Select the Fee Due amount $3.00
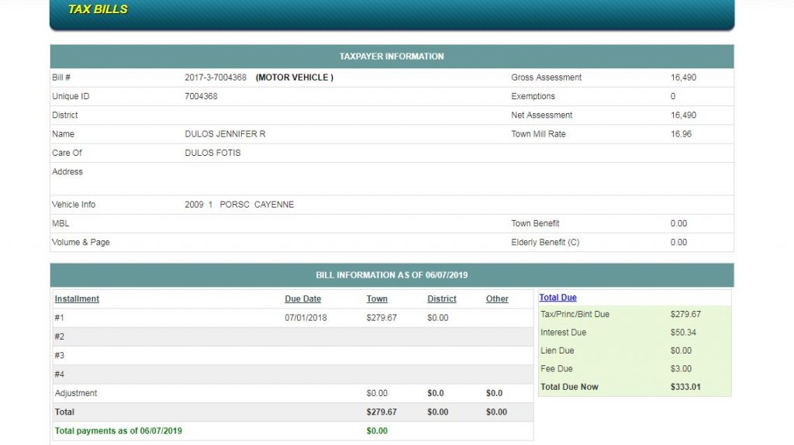Screen dimensions: 794x445 (681, 369)
